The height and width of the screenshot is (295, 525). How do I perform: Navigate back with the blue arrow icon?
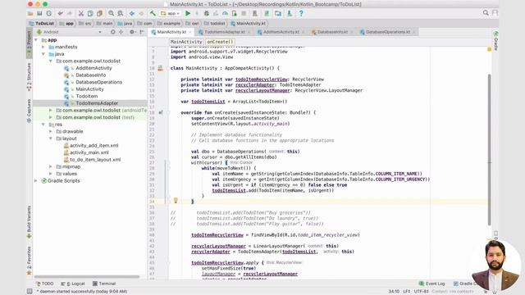click(x=132, y=13)
